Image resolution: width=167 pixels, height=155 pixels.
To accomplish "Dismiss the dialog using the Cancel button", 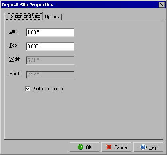I will click(116, 147).
